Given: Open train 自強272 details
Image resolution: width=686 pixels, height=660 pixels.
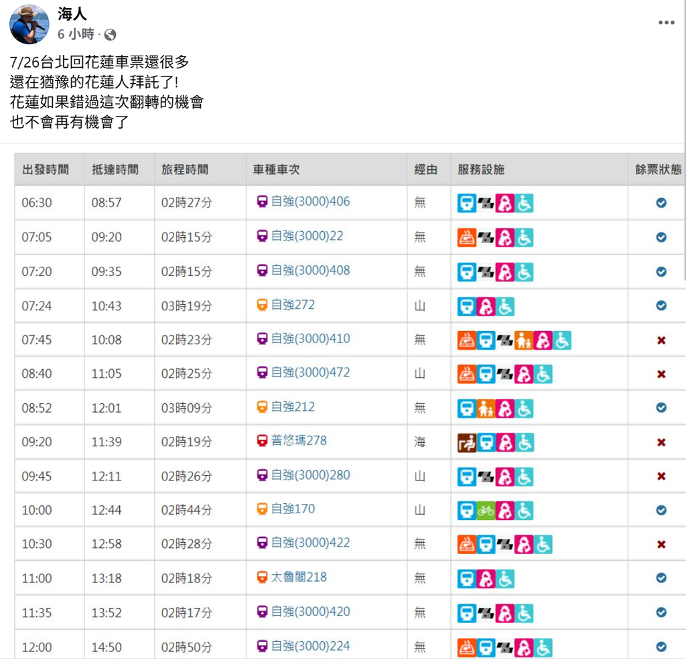Looking at the screenshot, I should click(x=293, y=305).
